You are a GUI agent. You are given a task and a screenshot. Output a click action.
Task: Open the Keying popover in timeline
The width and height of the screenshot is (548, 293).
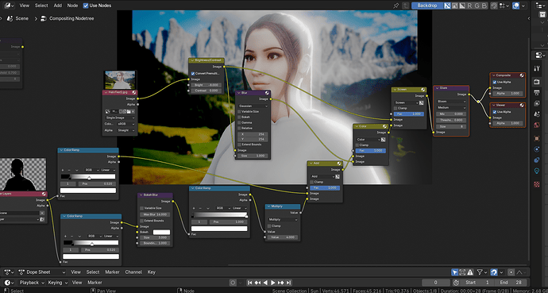(57, 283)
